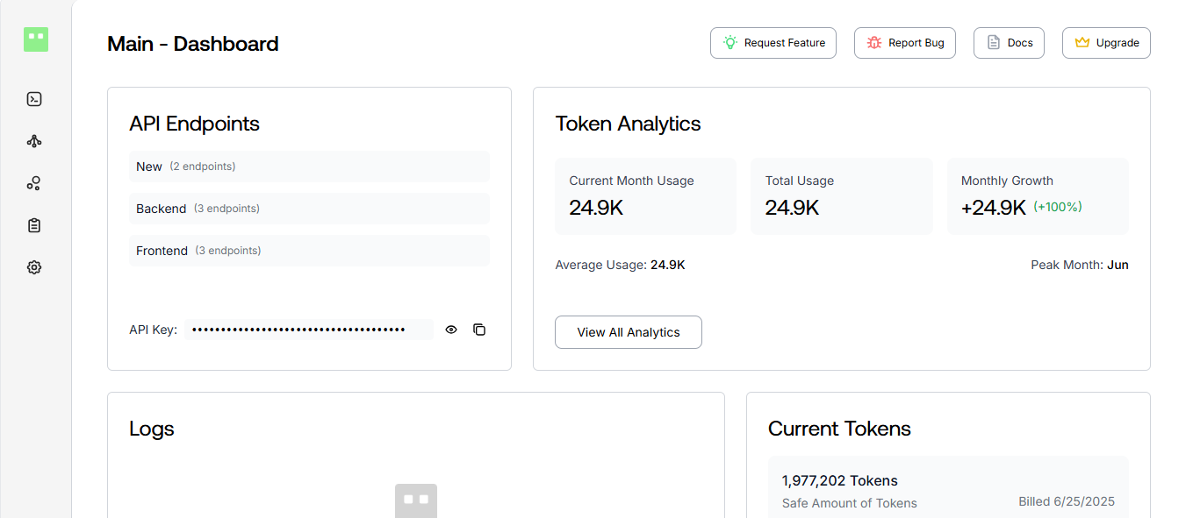Expand the New endpoints group
The image size is (1193, 518).
coord(309,167)
